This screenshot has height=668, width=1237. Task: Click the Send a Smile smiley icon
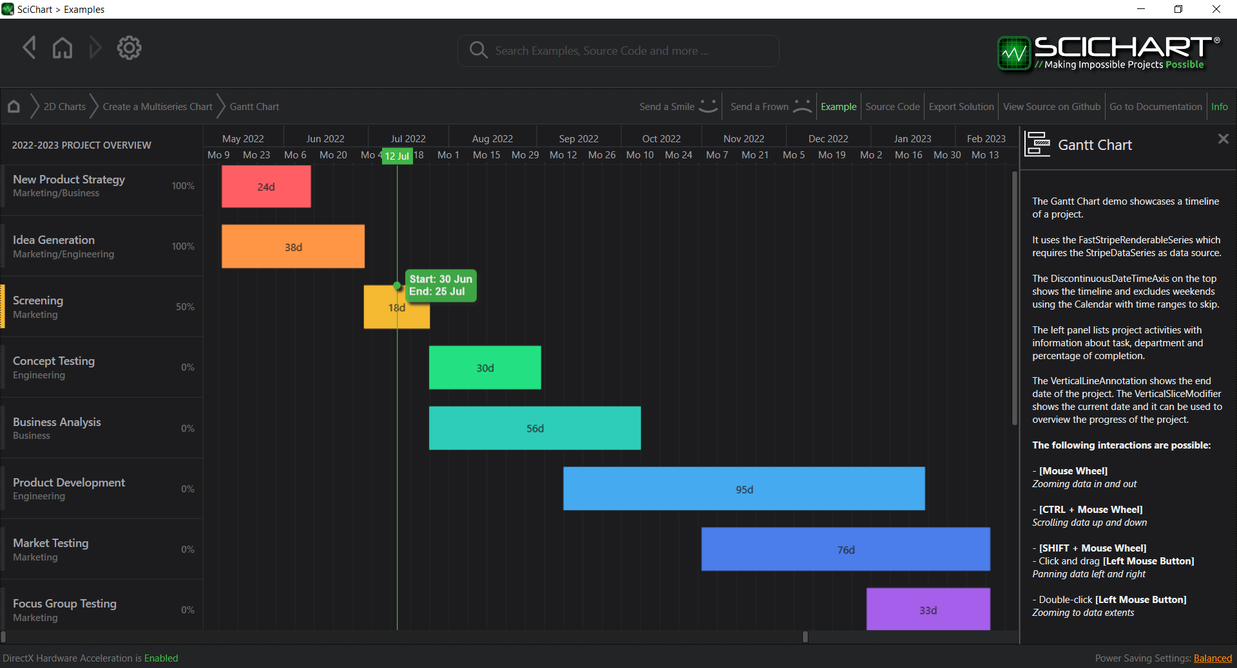[x=707, y=106]
